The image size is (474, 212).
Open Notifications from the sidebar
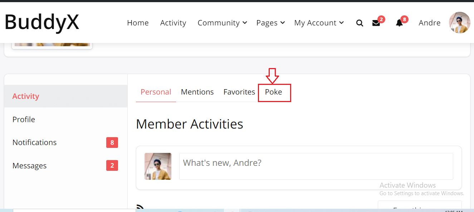pos(34,142)
